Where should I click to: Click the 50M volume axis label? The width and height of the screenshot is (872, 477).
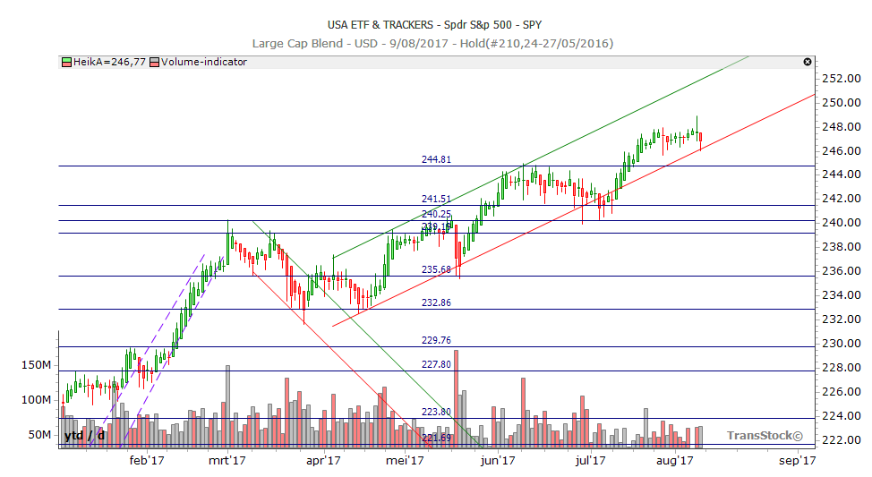tap(39, 435)
